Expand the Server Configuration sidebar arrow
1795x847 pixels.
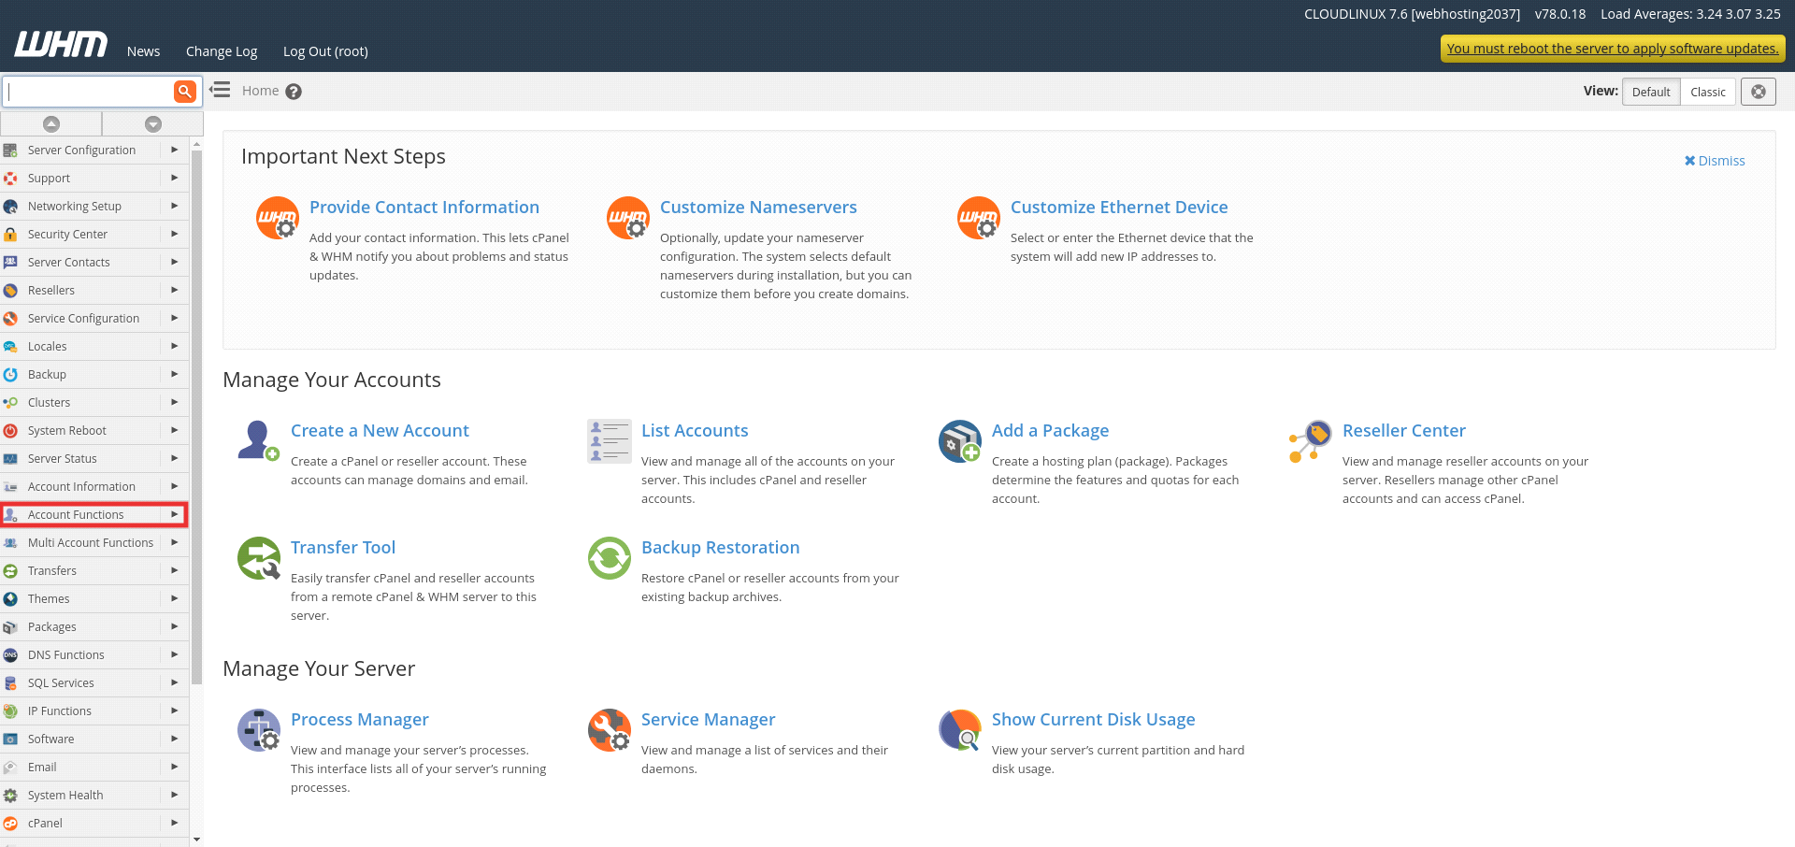tap(174, 150)
